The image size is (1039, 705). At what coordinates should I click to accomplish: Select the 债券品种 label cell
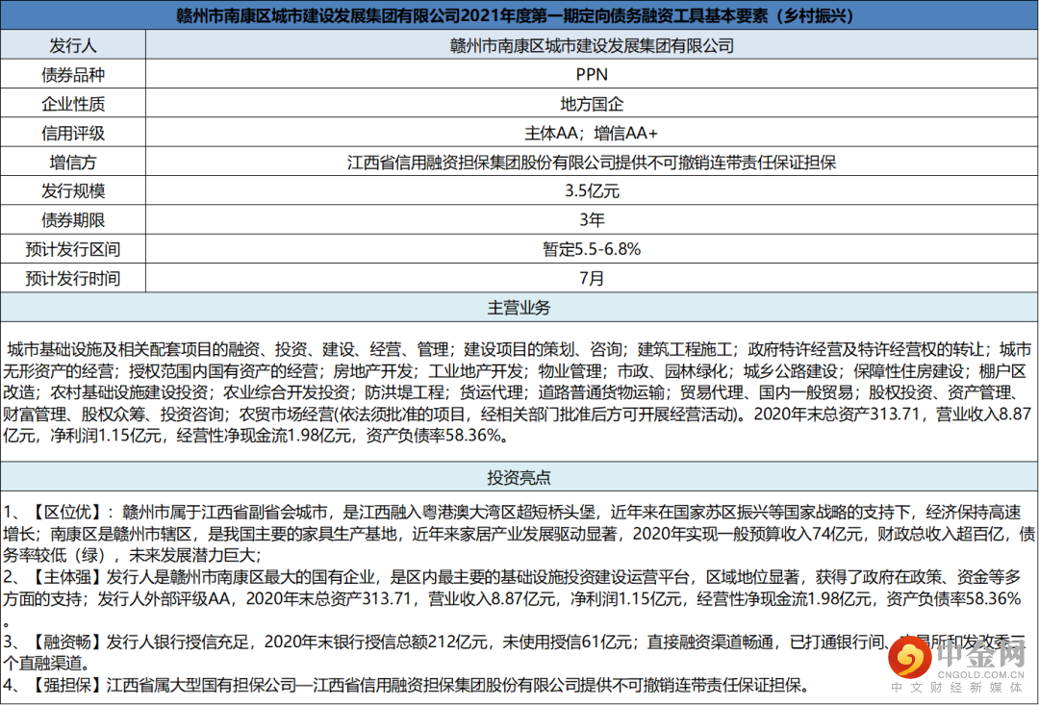(x=73, y=74)
